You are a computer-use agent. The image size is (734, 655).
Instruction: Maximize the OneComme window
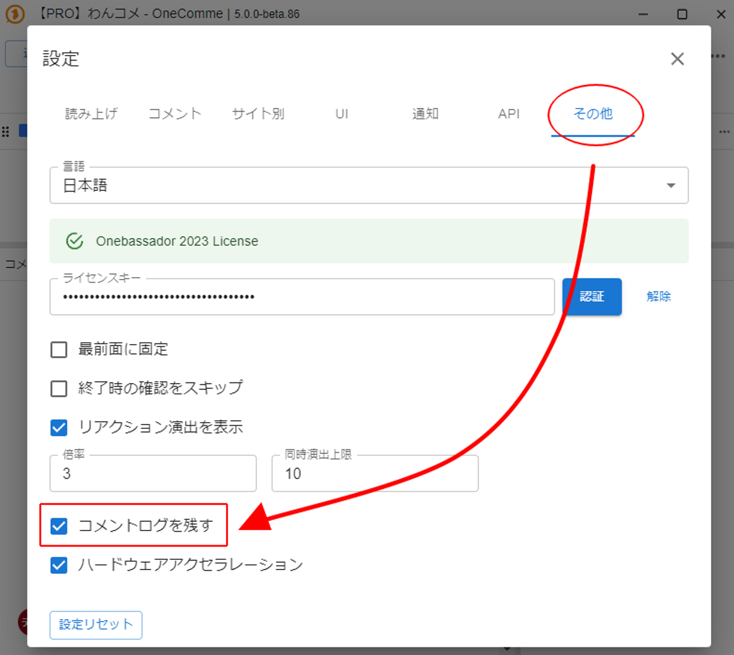tap(682, 14)
